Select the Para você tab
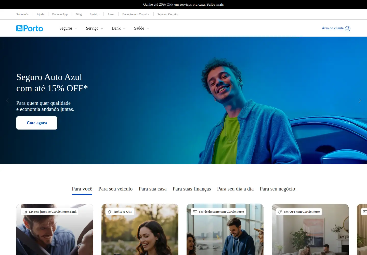Image resolution: width=367 pixels, height=255 pixels. 82,189
